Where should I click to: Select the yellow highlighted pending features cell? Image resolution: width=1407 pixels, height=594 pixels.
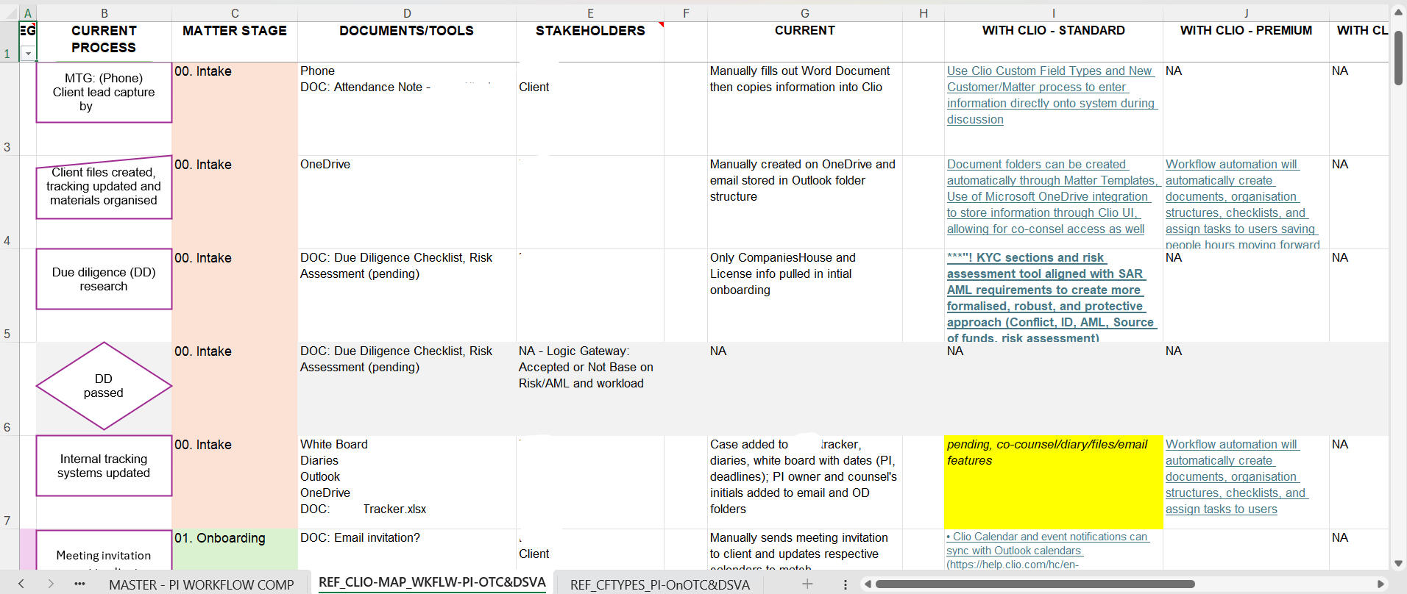pyautogui.click(x=1053, y=482)
